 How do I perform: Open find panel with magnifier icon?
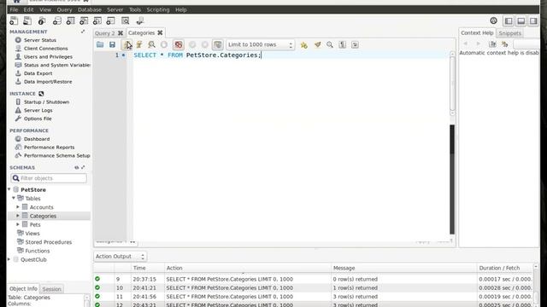pyautogui.click(x=330, y=44)
